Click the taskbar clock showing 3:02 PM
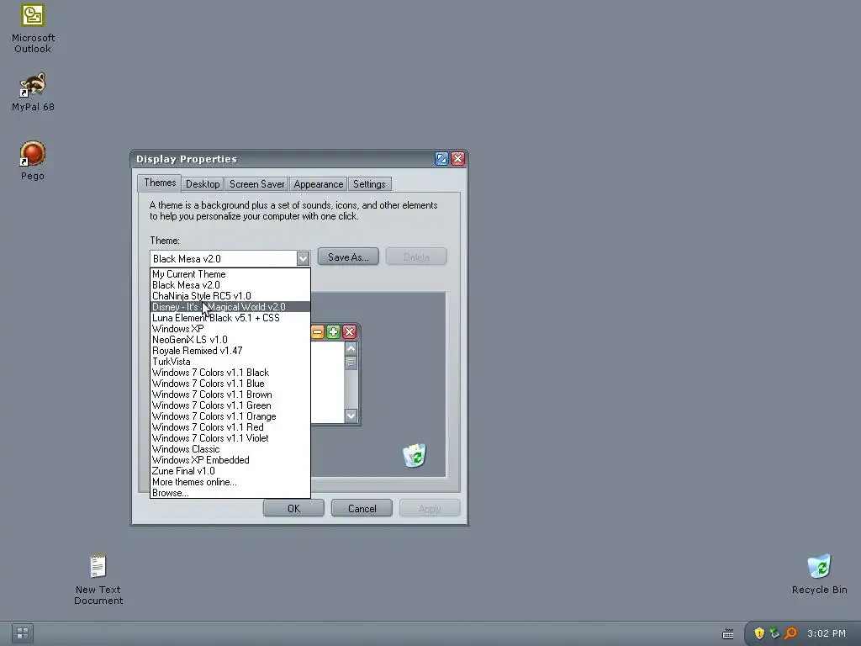 point(827,633)
